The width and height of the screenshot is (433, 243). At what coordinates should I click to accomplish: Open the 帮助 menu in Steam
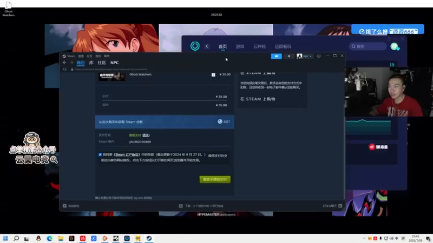click(x=107, y=56)
